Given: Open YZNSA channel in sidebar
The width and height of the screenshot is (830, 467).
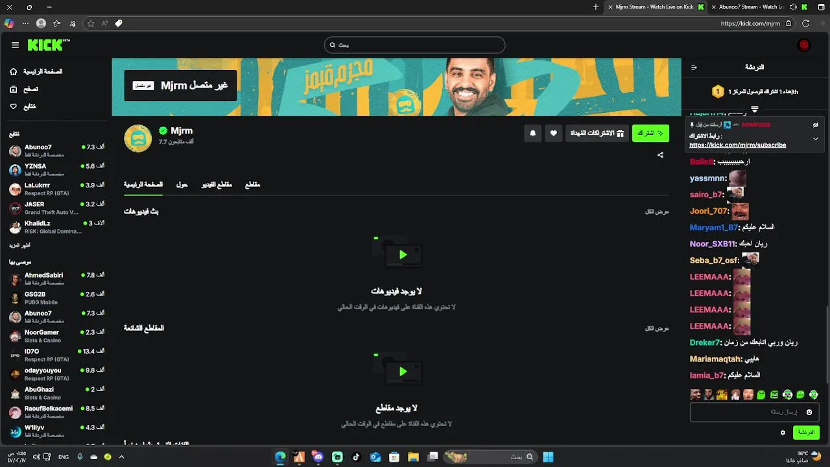Looking at the screenshot, I should [57, 170].
